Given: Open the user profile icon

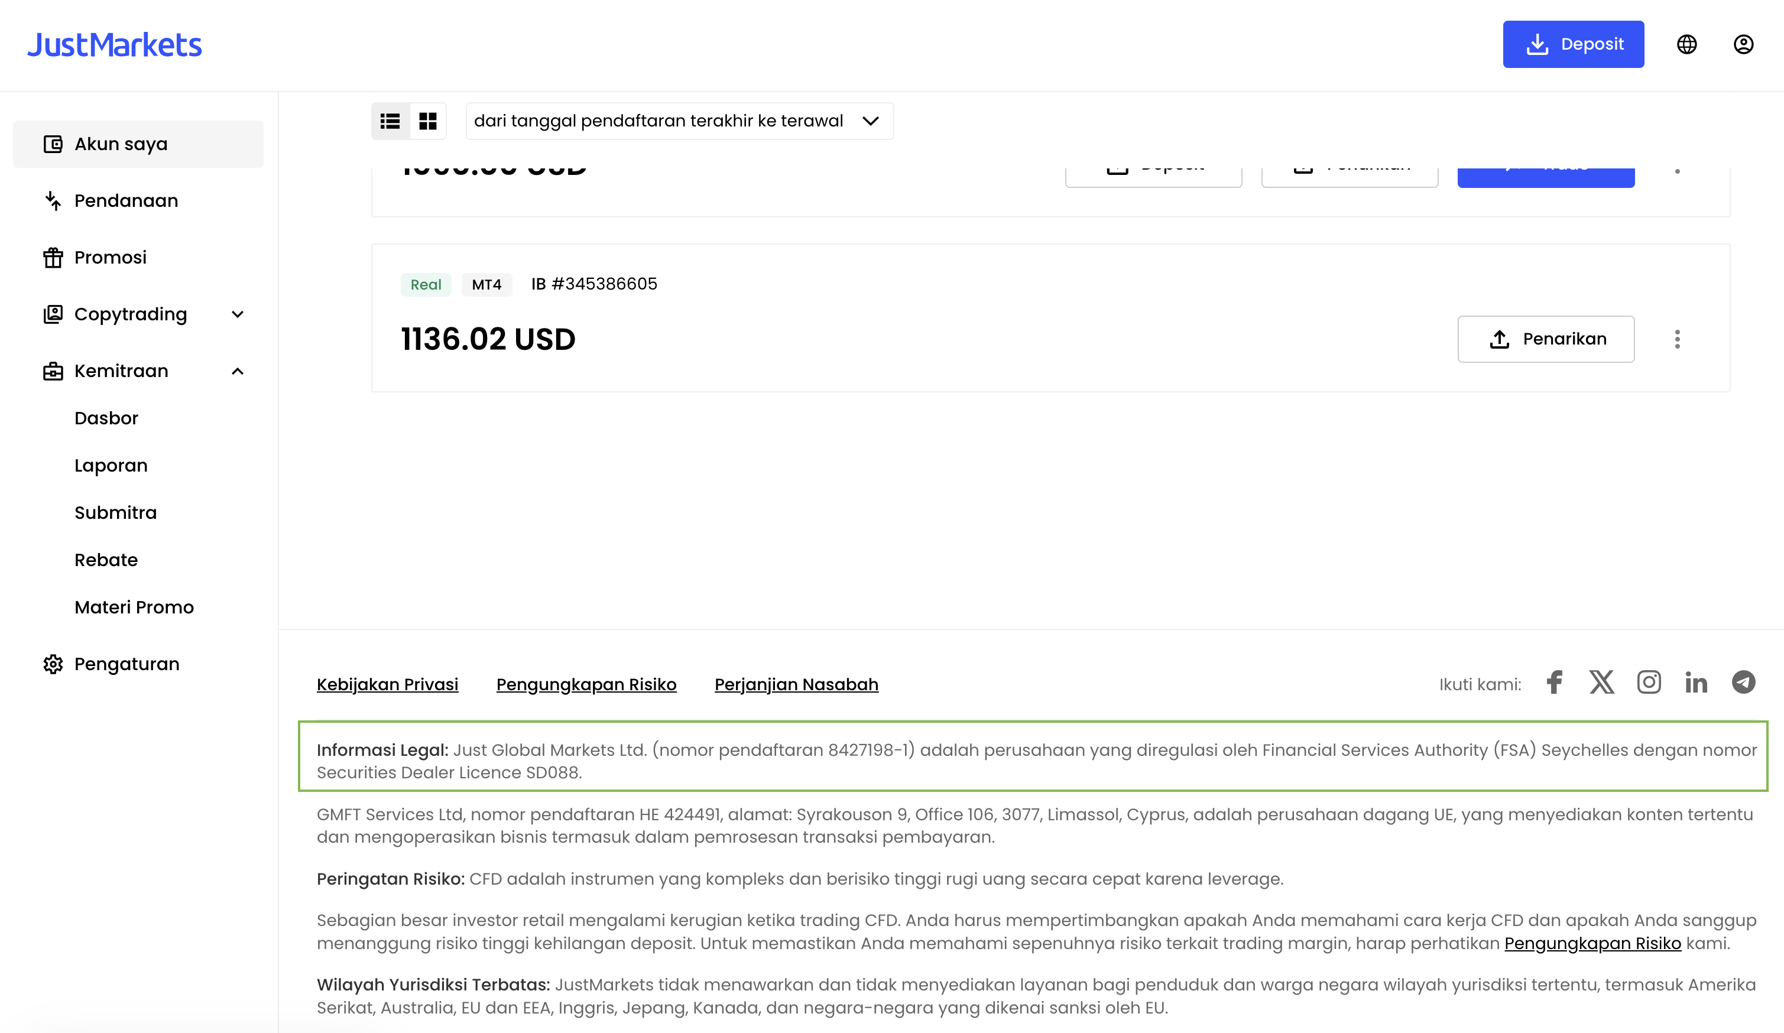Looking at the screenshot, I should click(1744, 44).
